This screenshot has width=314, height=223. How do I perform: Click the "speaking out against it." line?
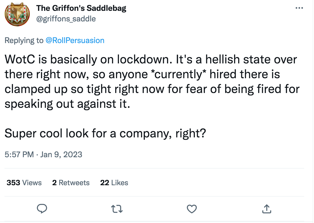(68, 104)
